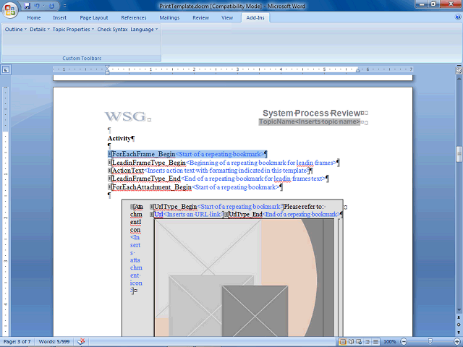The image size is (463, 347).
Task: Click the Page: 3 of 7 status indicator
Action: coord(17,342)
